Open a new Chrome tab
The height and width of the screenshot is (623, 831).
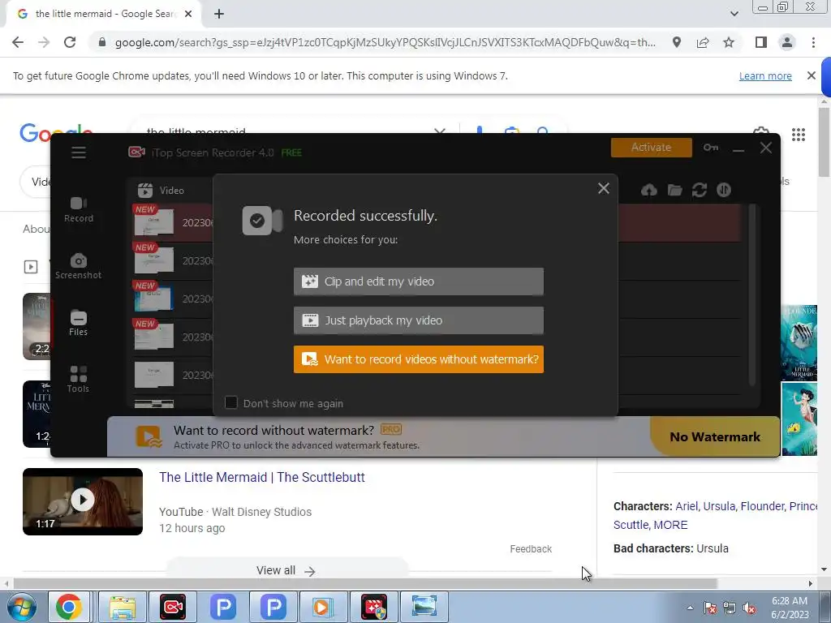point(219,14)
